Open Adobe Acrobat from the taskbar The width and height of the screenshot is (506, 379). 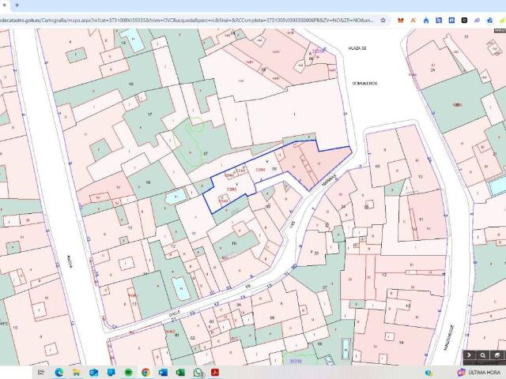pos(214,372)
